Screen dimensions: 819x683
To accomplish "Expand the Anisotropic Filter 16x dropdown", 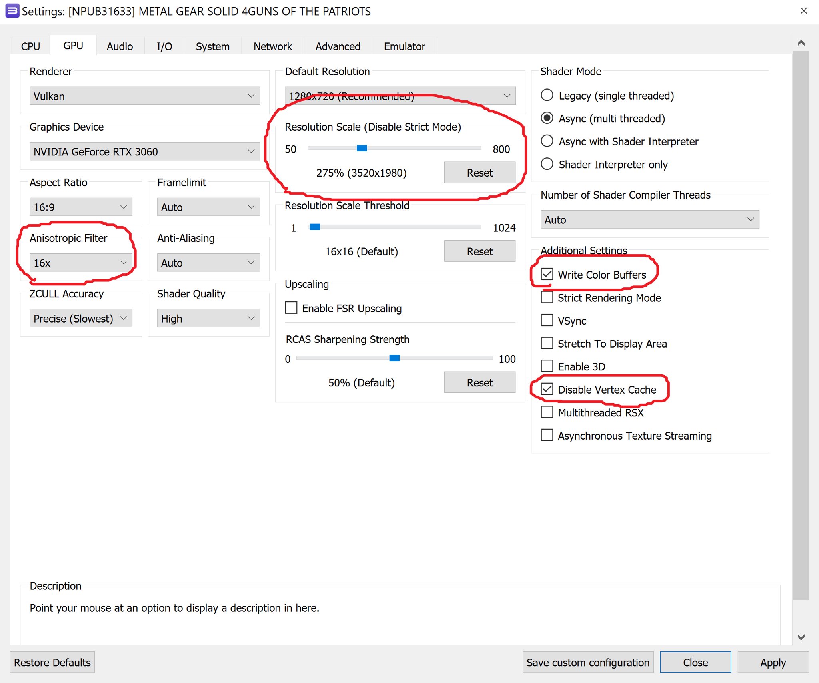I will tap(80, 263).
